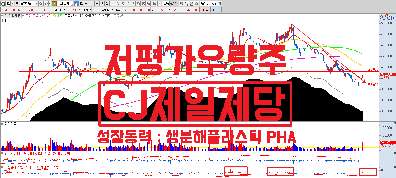Image resolution: width=396 pixels, height=178 pixels.
Task: Toggle box before 기관보유수량 label
Action: (38, 167)
